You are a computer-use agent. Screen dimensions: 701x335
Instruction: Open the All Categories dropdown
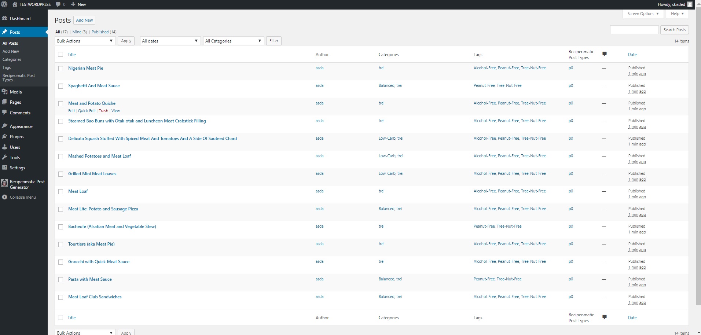tap(234, 41)
